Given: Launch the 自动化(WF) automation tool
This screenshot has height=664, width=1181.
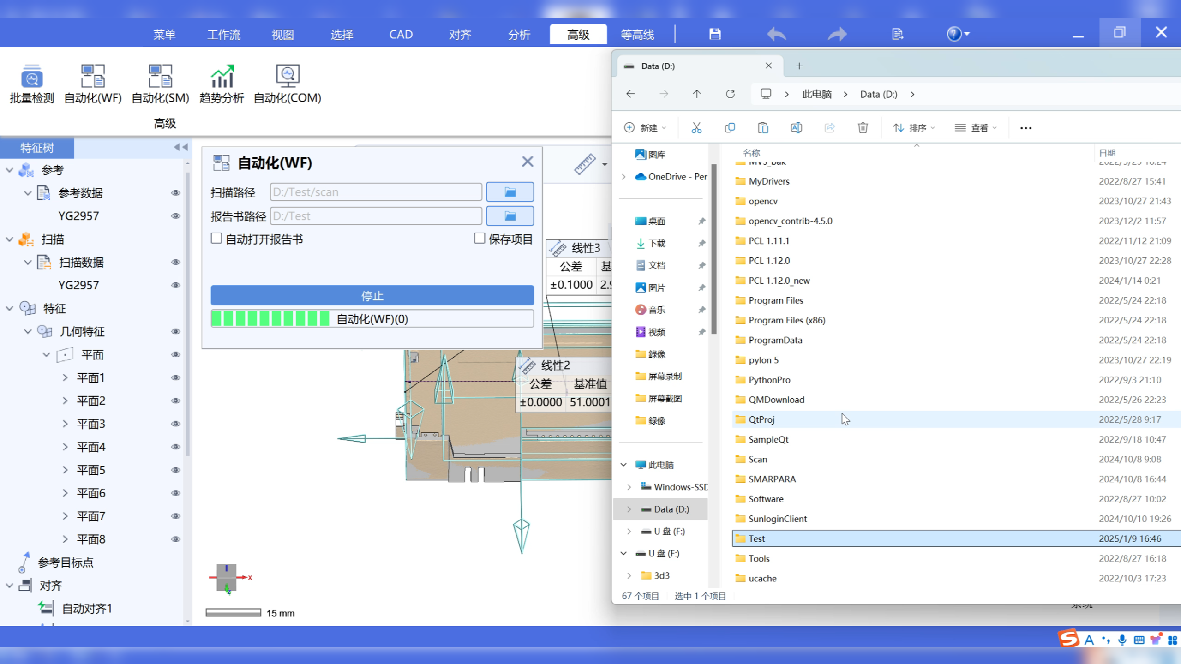Looking at the screenshot, I should [x=93, y=84].
